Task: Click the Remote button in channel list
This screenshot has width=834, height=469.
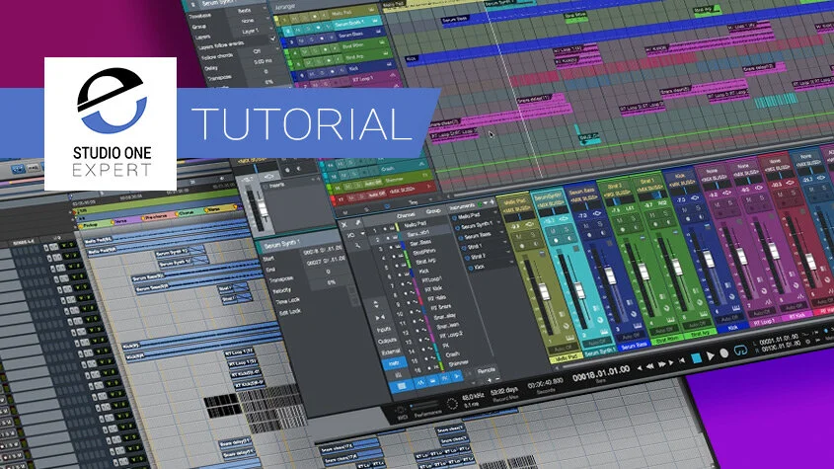Action: [x=486, y=370]
